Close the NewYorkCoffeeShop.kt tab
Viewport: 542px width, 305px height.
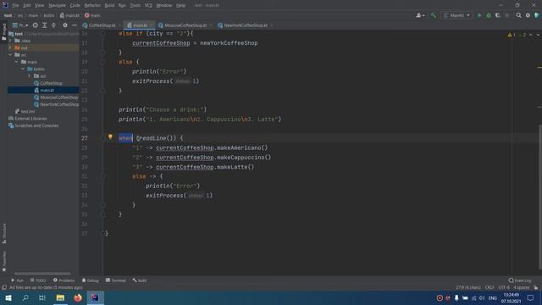(272, 25)
